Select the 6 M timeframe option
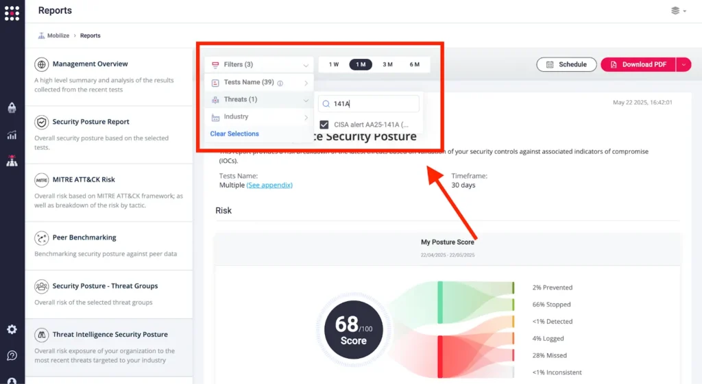Screen dimensions: 702x384 415,64
